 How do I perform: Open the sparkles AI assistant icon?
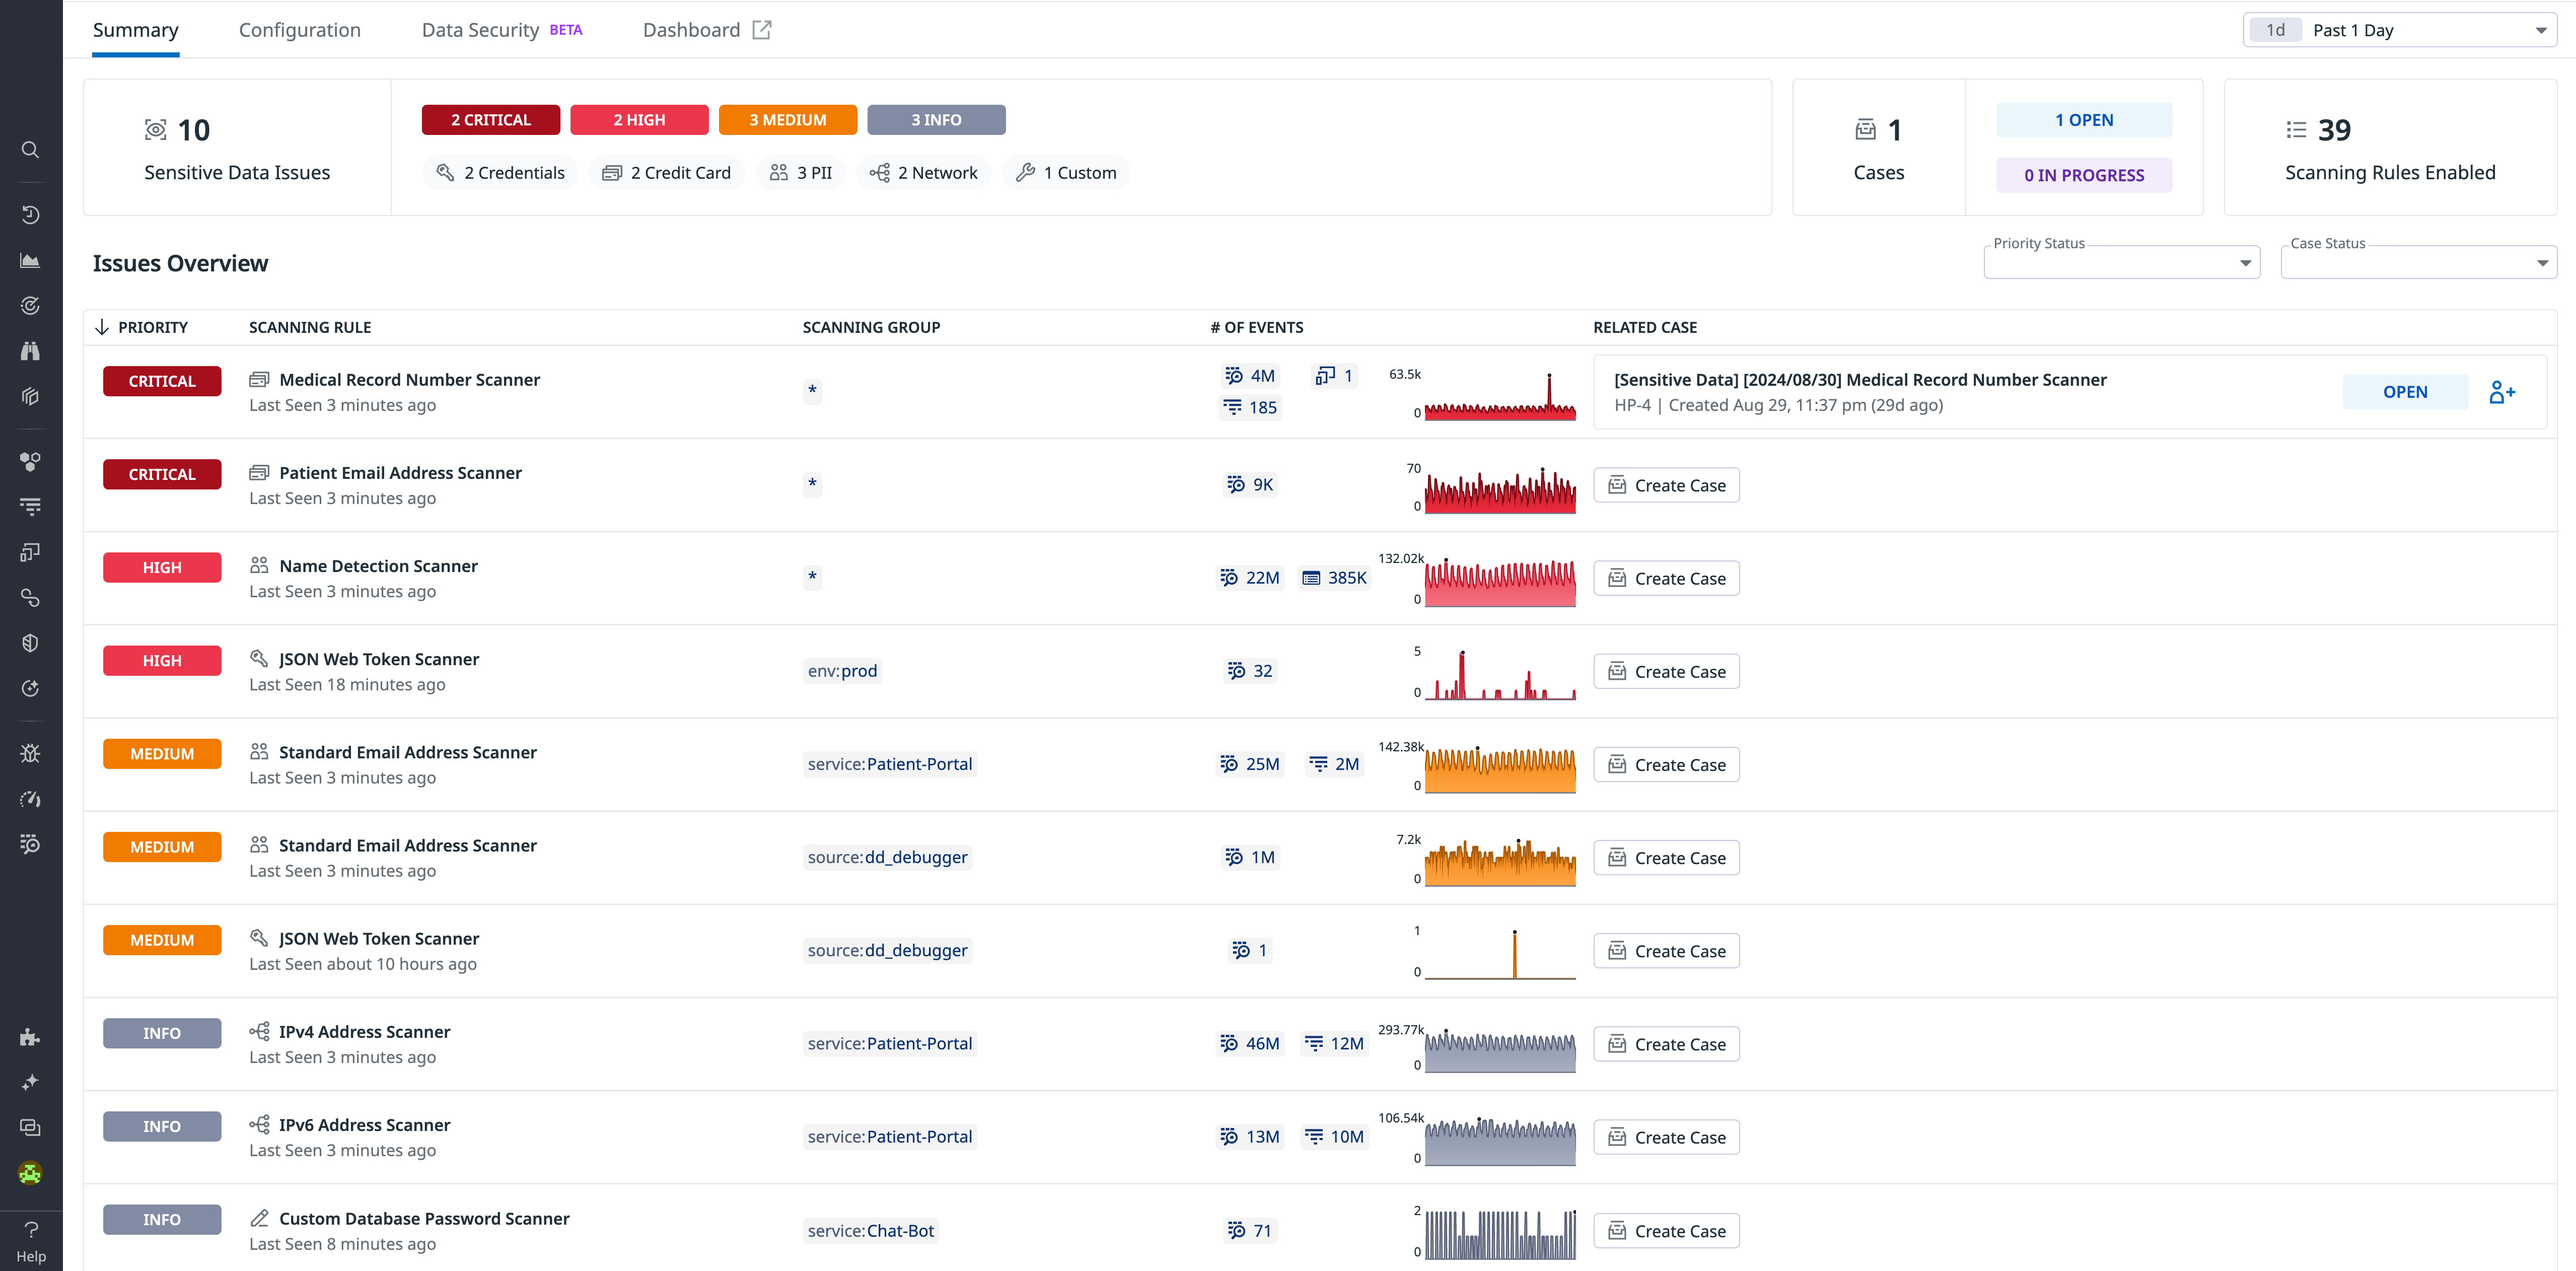click(x=30, y=1081)
